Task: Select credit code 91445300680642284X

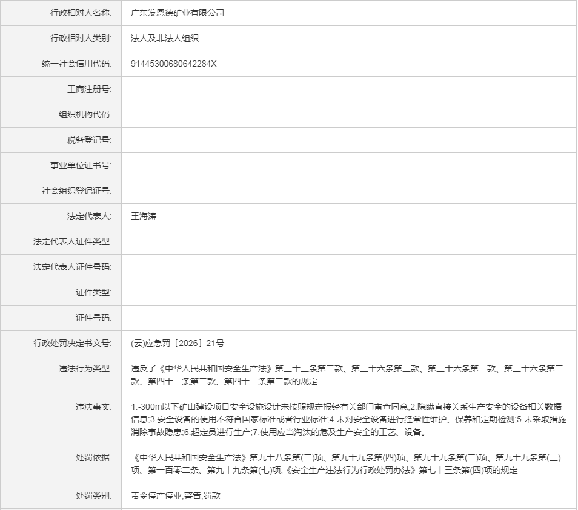Action: point(174,64)
